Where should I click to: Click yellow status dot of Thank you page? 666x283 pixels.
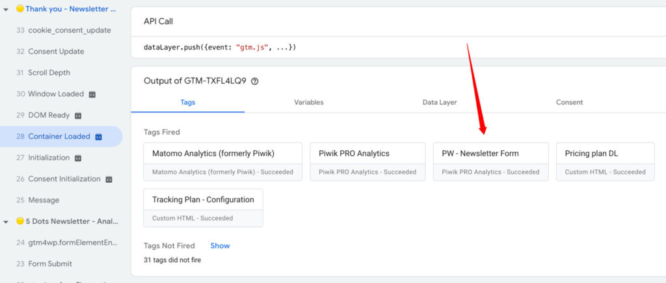point(20,9)
